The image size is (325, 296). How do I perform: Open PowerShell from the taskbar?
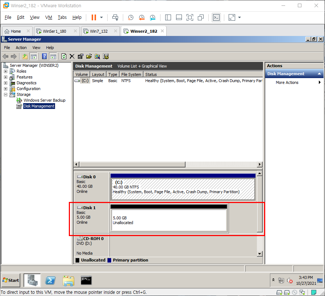tap(50, 280)
